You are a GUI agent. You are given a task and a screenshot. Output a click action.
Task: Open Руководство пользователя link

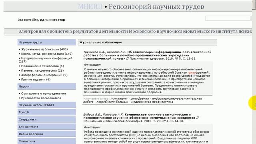pyautogui.click(x=41, y=98)
